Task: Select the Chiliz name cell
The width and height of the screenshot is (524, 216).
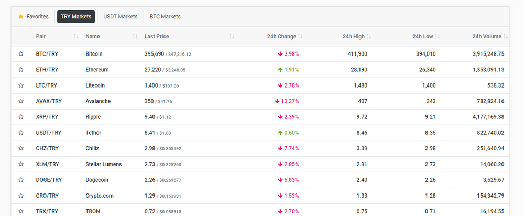Action: [92, 148]
